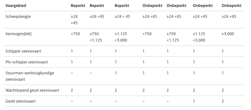Click ≥1.125 <3.000 cell under Beperkt

click(121, 37)
